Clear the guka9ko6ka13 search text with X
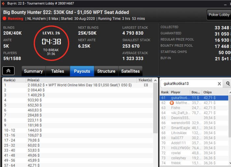The image size is (231, 167). (219, 84)
